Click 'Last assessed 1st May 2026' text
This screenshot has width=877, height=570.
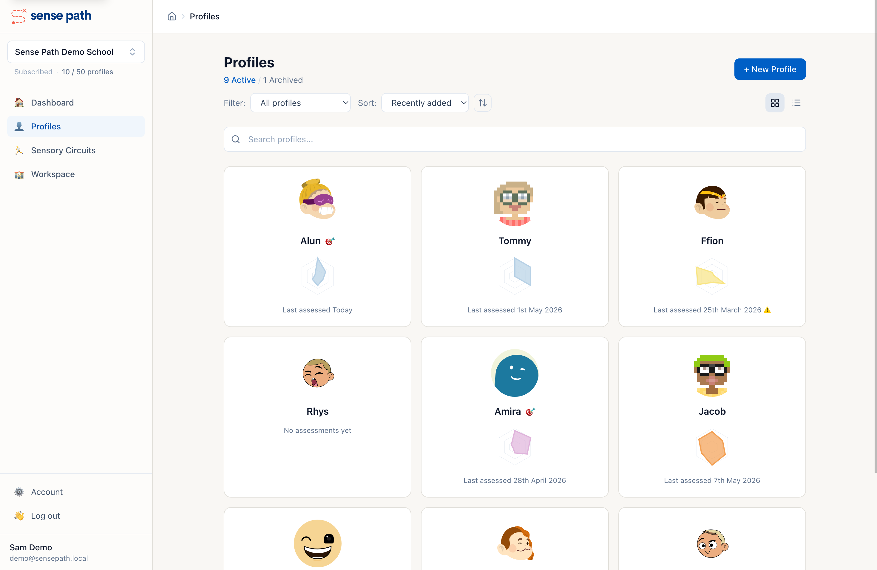pos(514,310)
